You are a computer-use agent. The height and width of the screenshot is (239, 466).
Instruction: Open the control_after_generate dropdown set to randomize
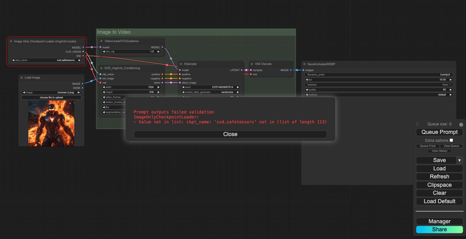[210, 92]
